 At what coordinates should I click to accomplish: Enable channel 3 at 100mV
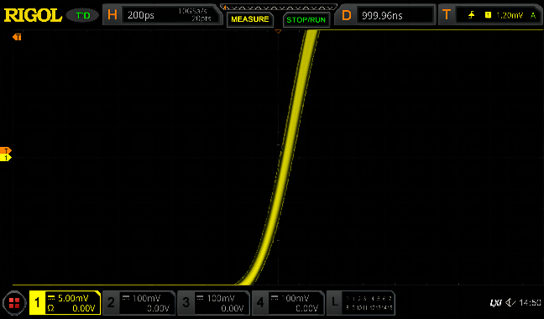tap(213, 303)
